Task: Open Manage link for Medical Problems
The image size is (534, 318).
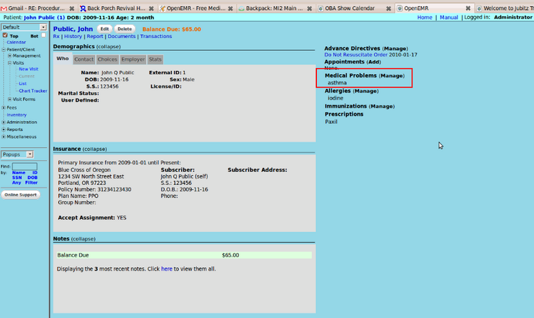Action: point(392,76)
